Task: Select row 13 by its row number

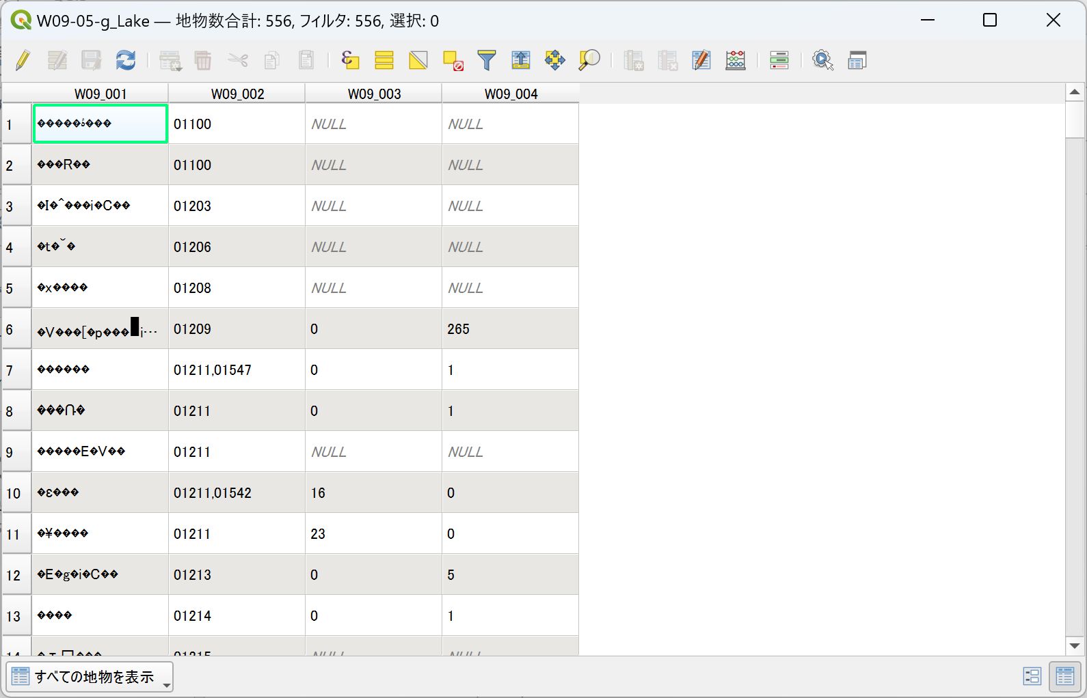Action: (17, 616)
